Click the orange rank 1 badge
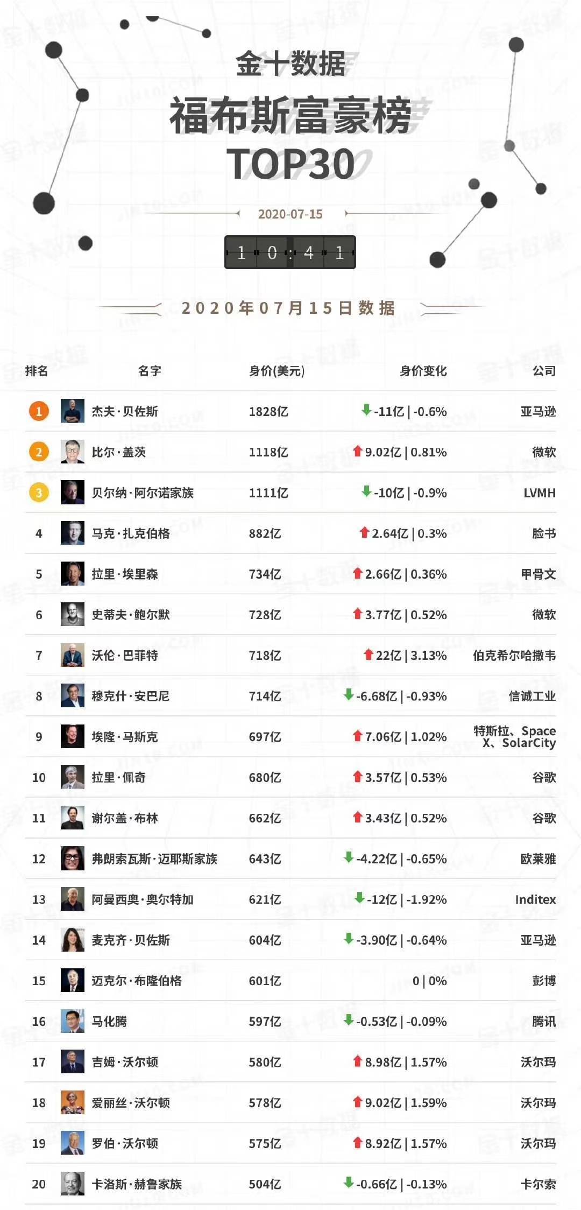 (39, 412)
